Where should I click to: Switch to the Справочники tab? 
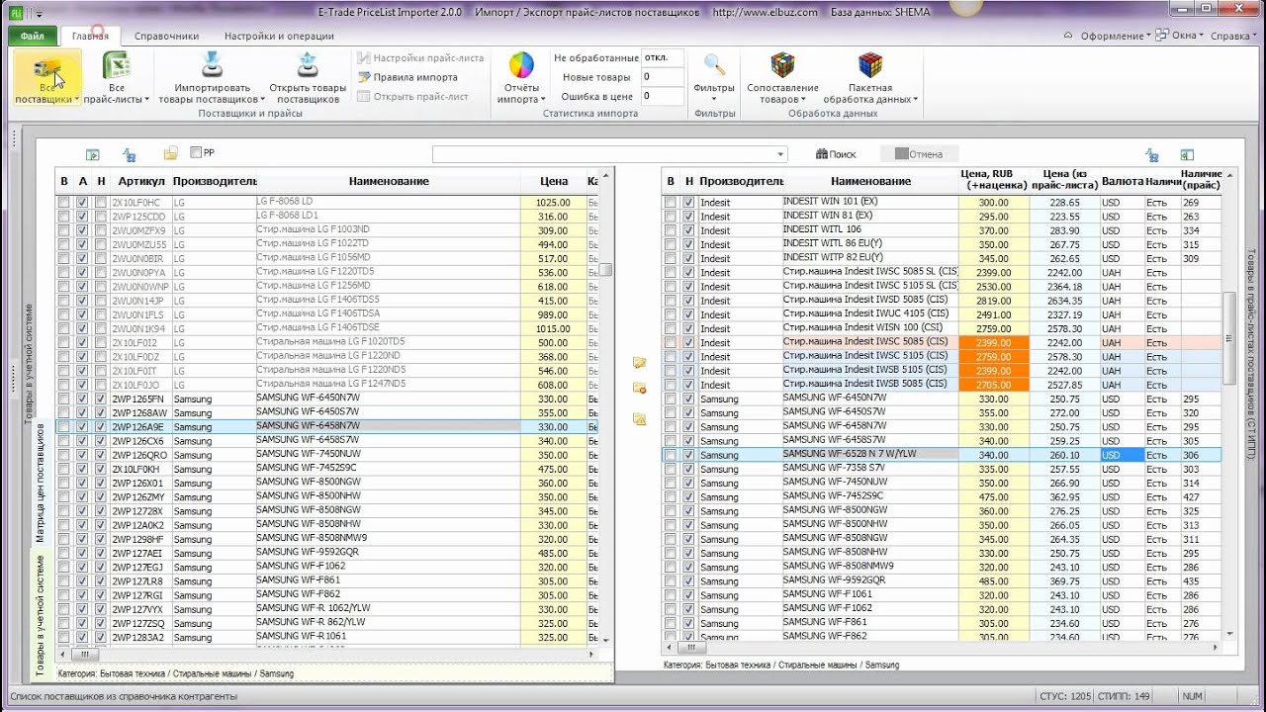pyautogui.click(x=166, y=36)
